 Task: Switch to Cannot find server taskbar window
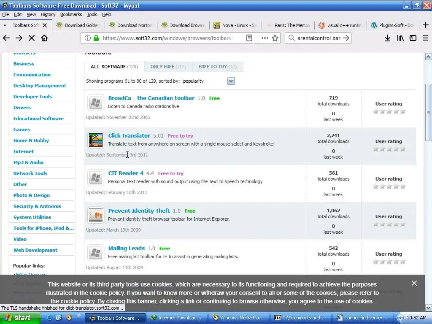[x=362, y=318]
